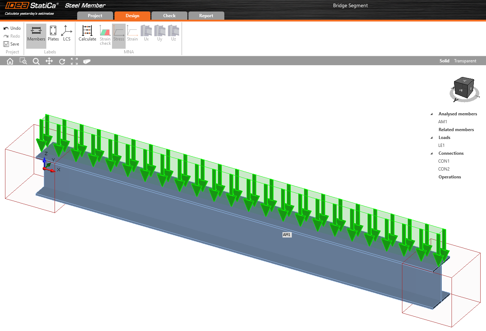This screenshot has width=486, height=331.
Task: Activate the magnifier zoom tool
Action: tap(36, 61)
